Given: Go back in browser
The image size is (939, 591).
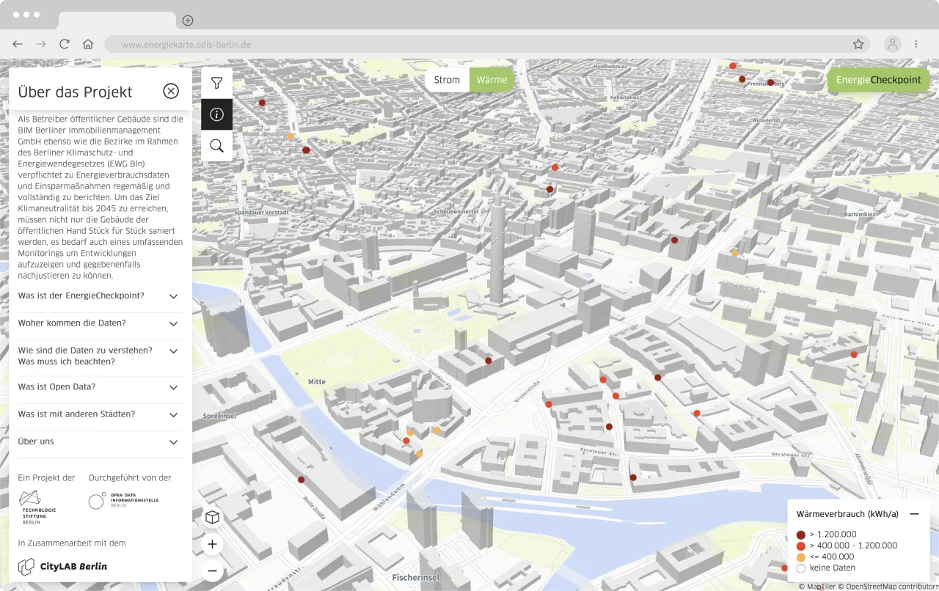Looking at the screenshot, I should pos(18,44).
